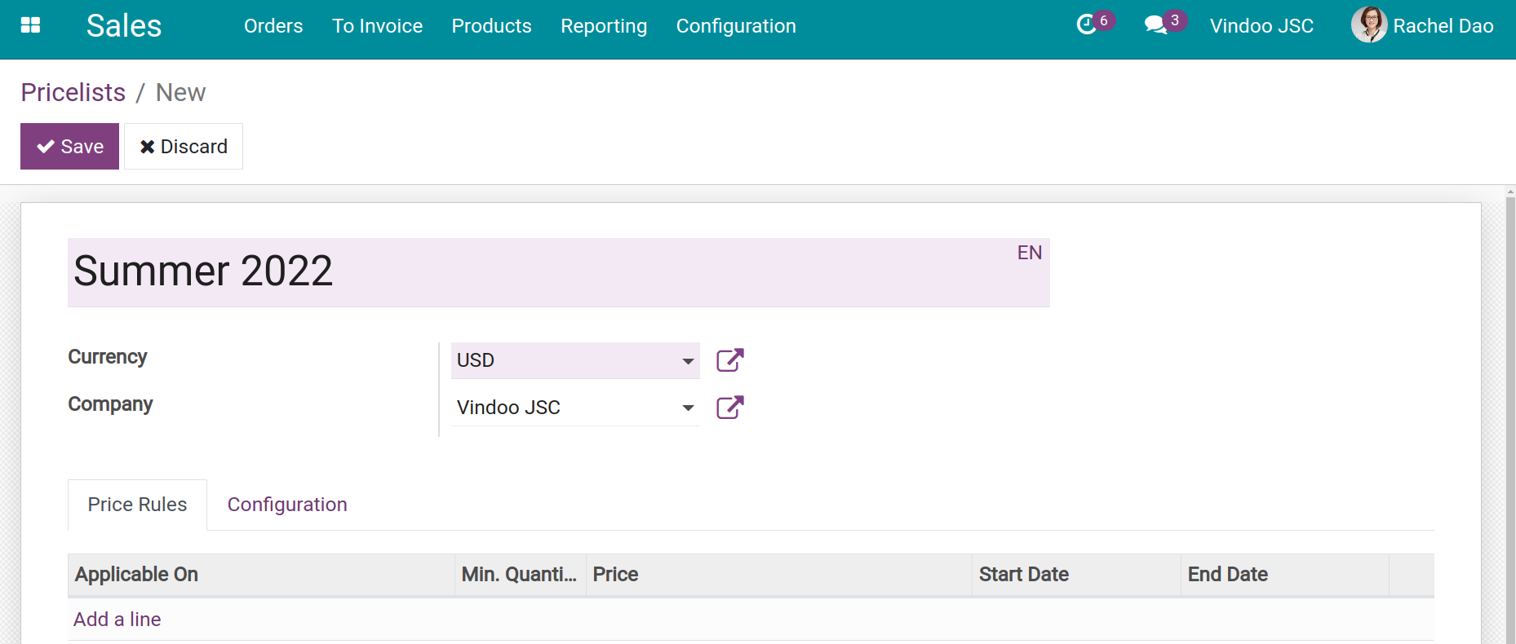Add a line to price rules
1516x644 pixels.
click(117, 620)
